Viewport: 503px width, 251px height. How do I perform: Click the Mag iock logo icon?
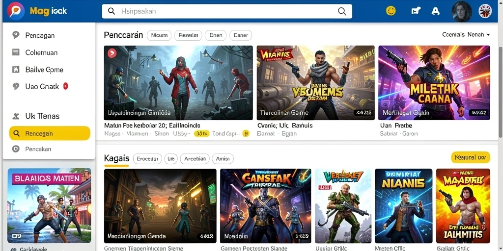click(x=16, y=11)
